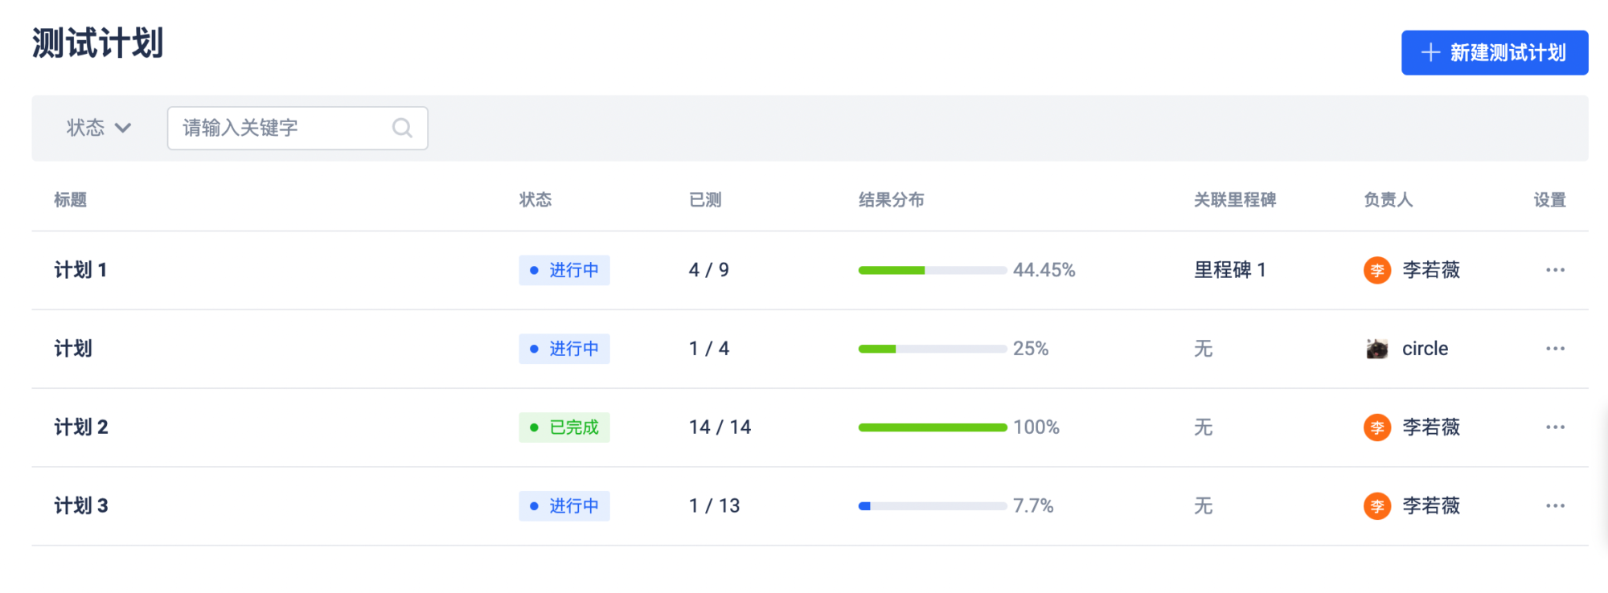This screenshot has height=593, width=1608.
Task: Expand the 状态 filter dropdown
Action: [x=98, y=128]
